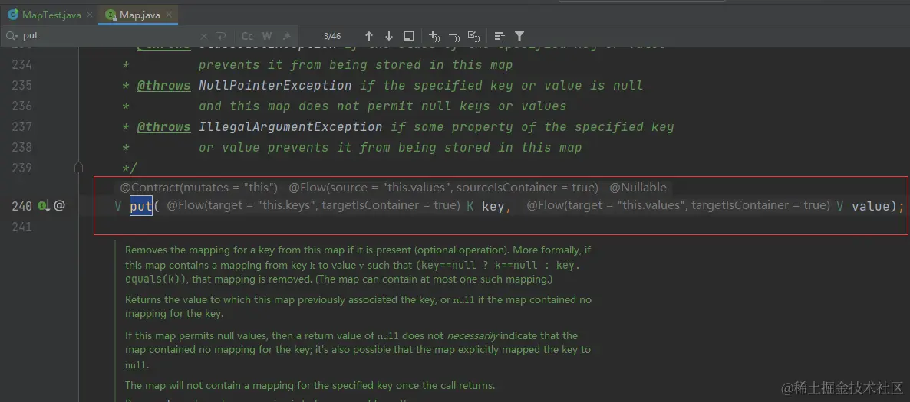Viewport: 910px width, 402px height.
Task: Click the square panel icon next to the down arrow
Action: 408,36
